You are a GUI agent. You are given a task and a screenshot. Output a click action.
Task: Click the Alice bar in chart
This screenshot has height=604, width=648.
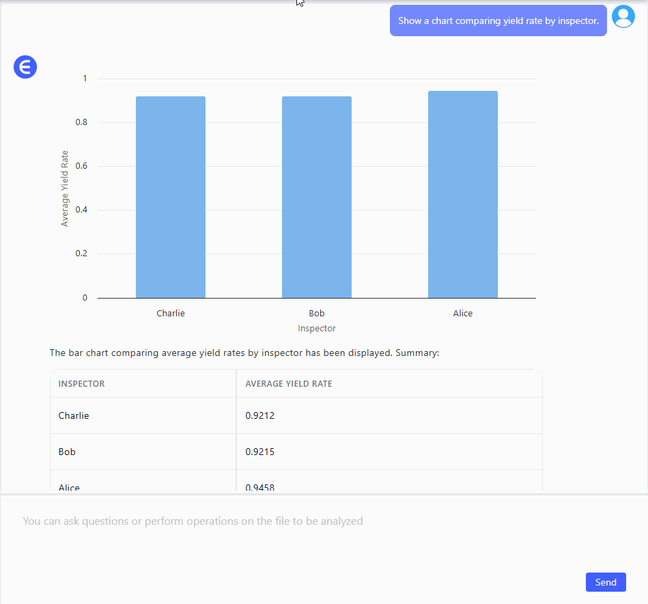(x=463, y=194)
